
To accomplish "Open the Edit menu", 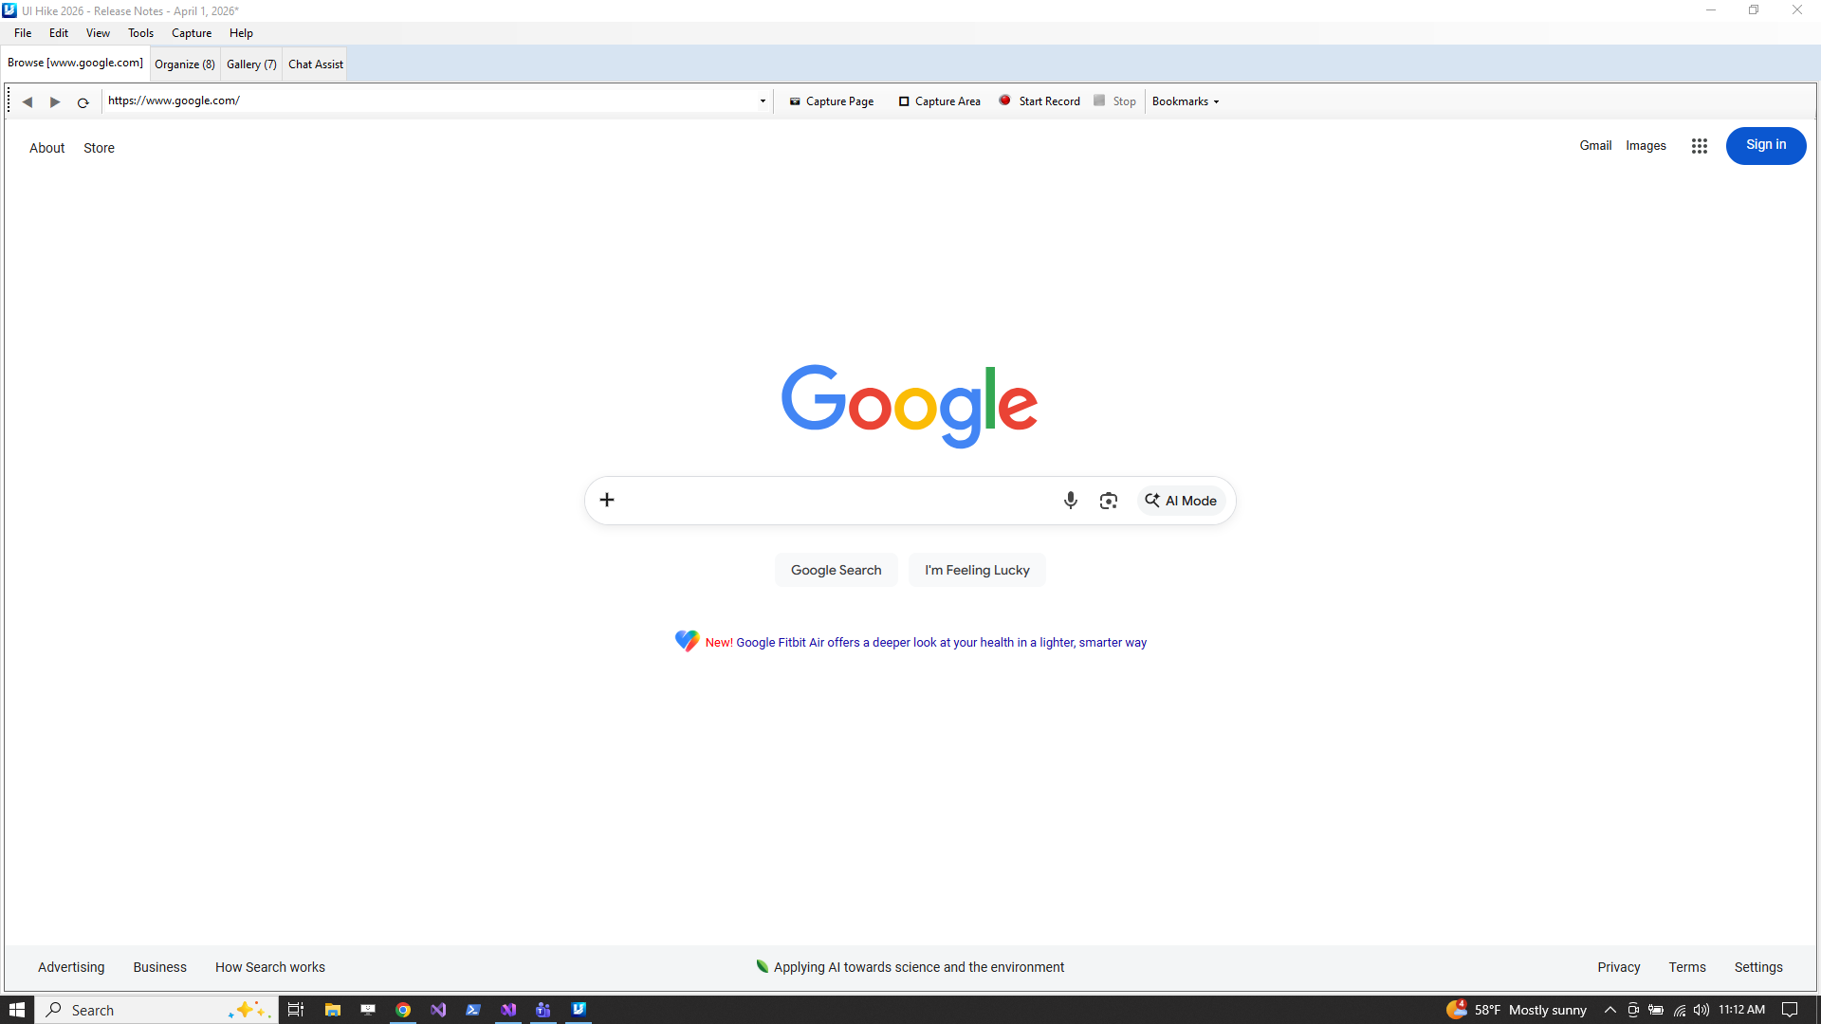I will [x=59, y=33].
